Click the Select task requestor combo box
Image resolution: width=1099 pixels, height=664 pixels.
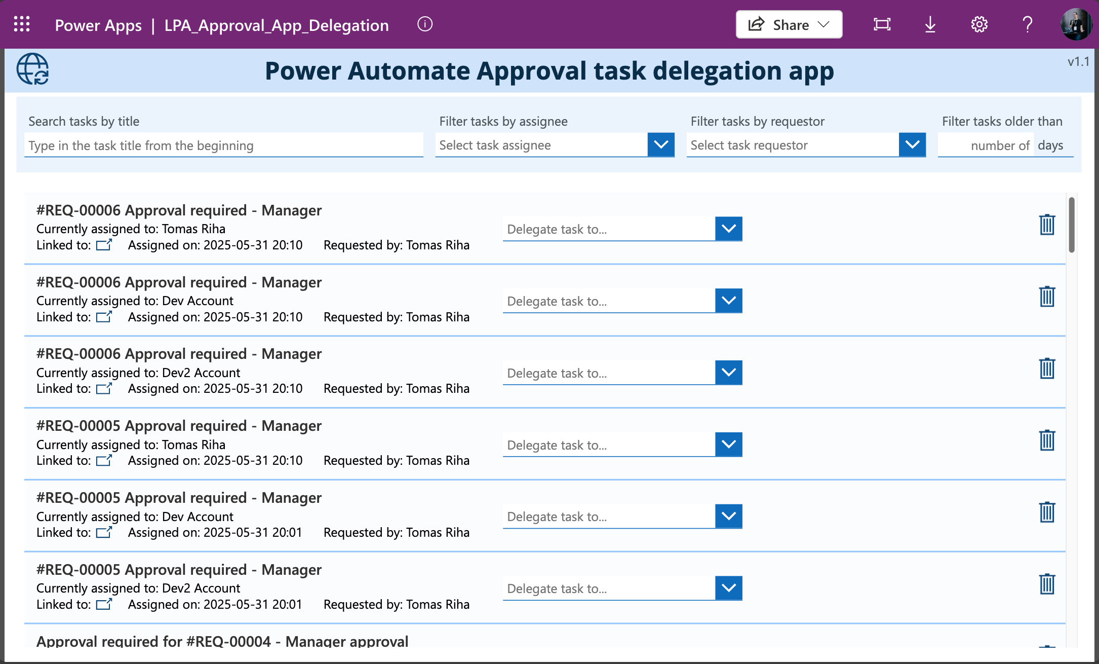point(806,145)
